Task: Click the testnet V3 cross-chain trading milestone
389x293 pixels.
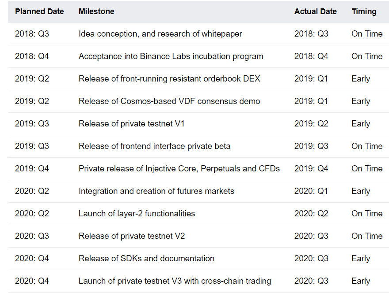Action: [x=175, y=281]
